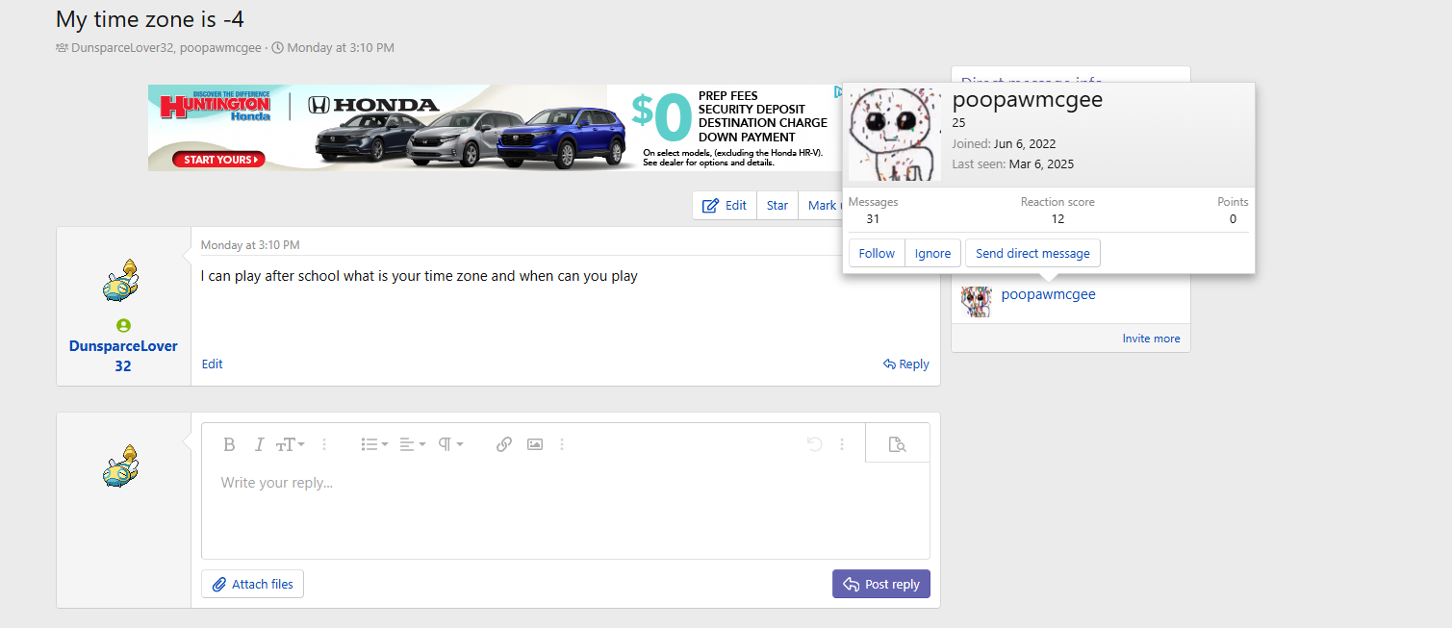Open the Invite more link
1452x628 pixels.
click(x=1151, y=339)
